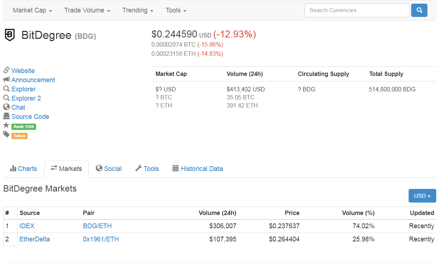Click the 74.02% volume share cell
441x266 pixels.
[363, 226]
